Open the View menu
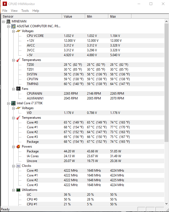 pyautogui.click(x=14, y=10)
